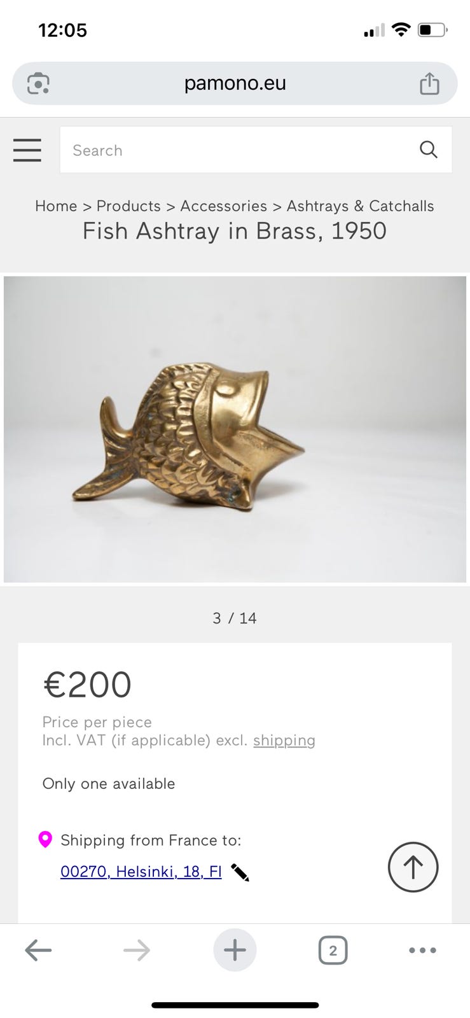
Task: Open the tab switcher showing 2 tabs
Action: 333,951
